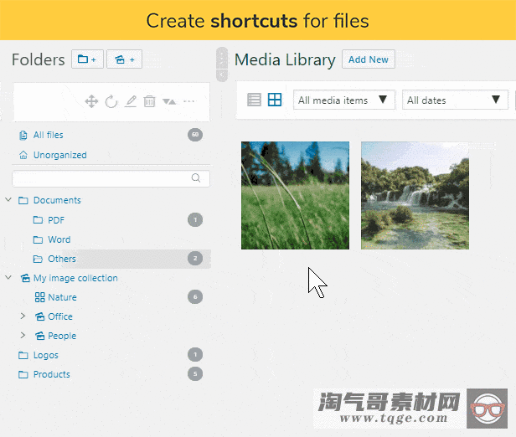Click the refresh circular arrow icon
This screenshot has width=516, height=437.
pyautogui.click(x=111, y=101)
